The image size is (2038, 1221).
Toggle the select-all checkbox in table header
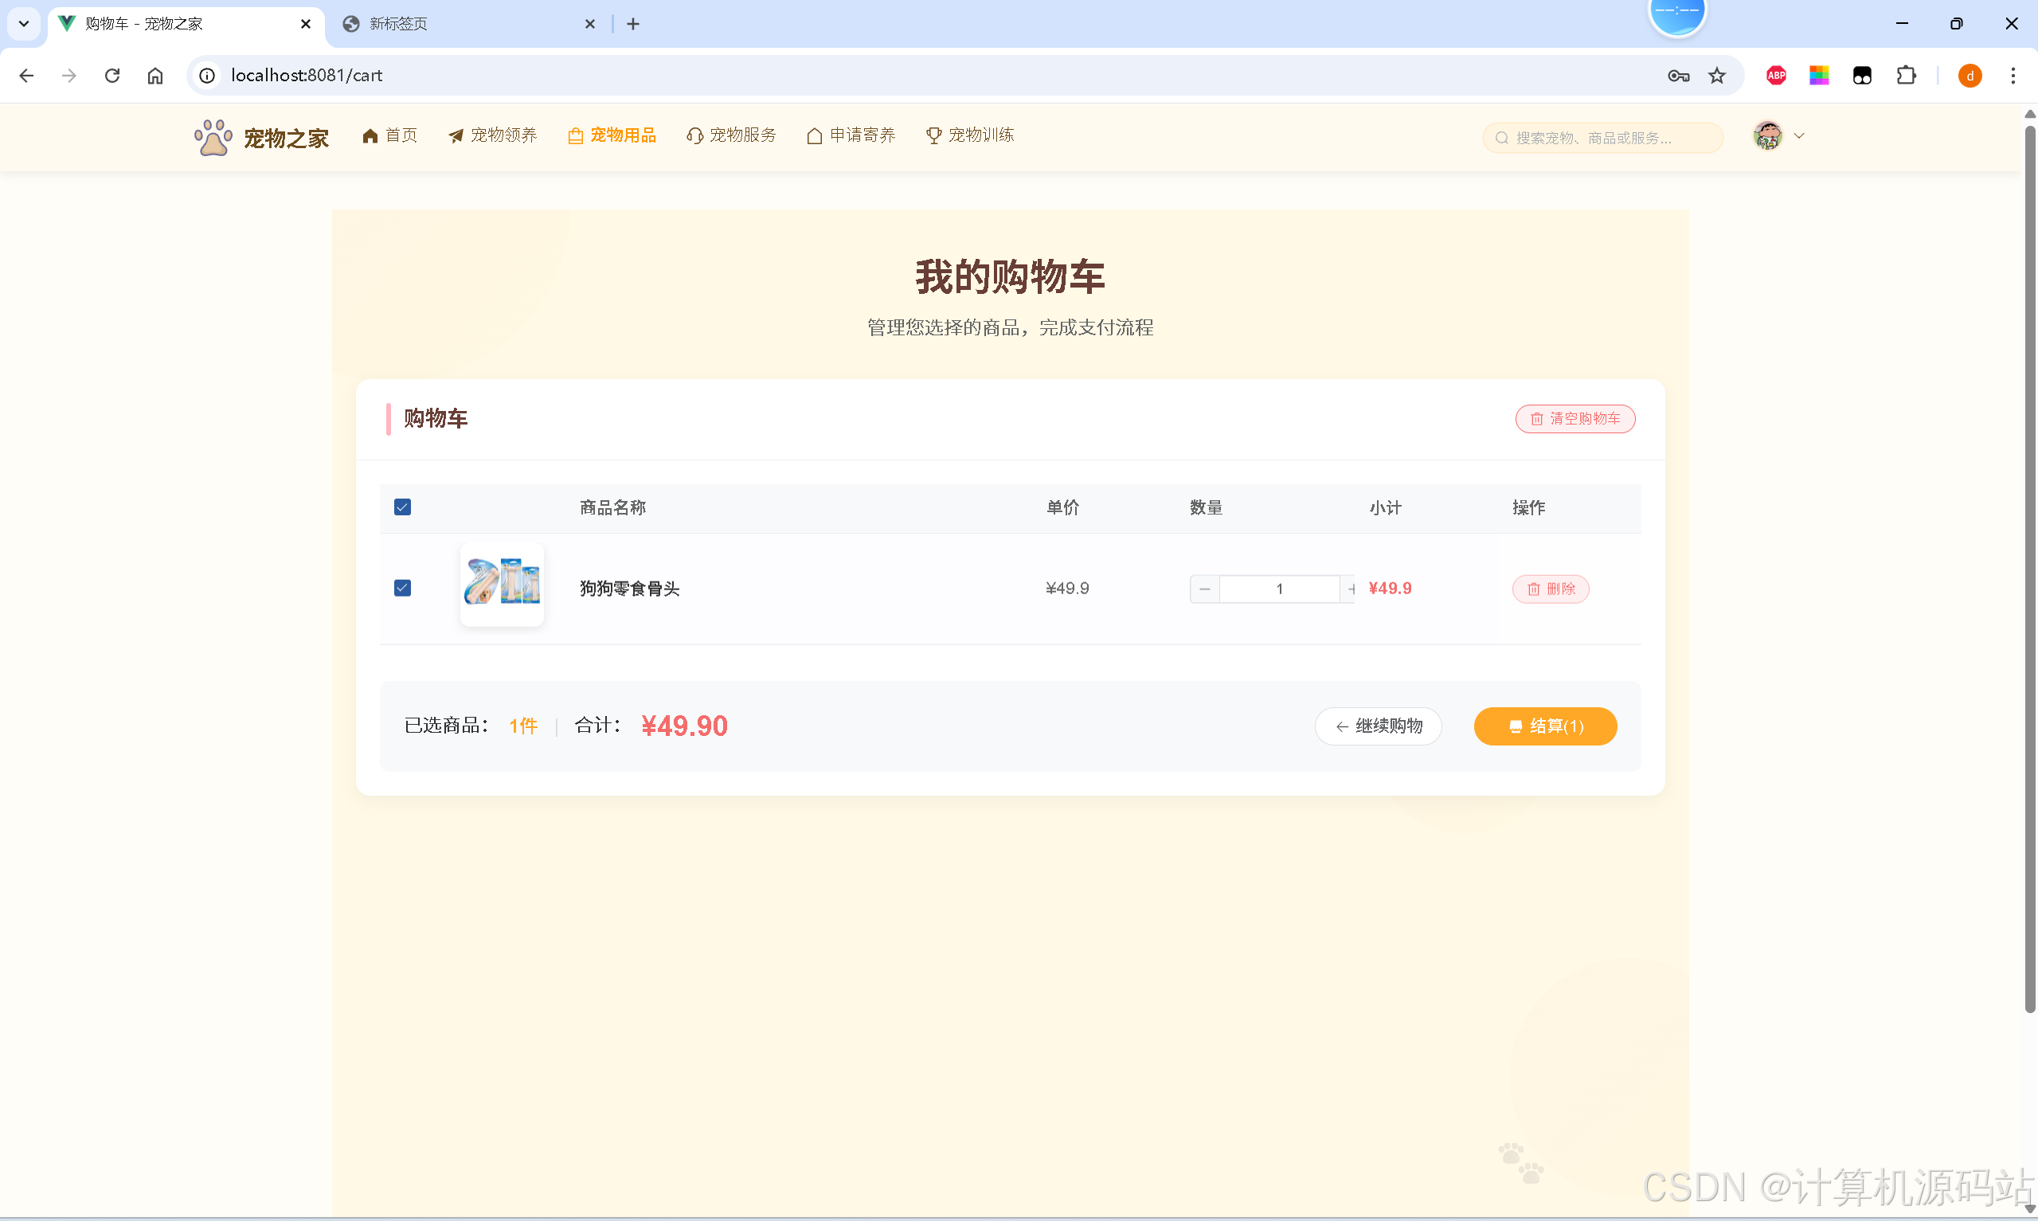tap(402, 507)
